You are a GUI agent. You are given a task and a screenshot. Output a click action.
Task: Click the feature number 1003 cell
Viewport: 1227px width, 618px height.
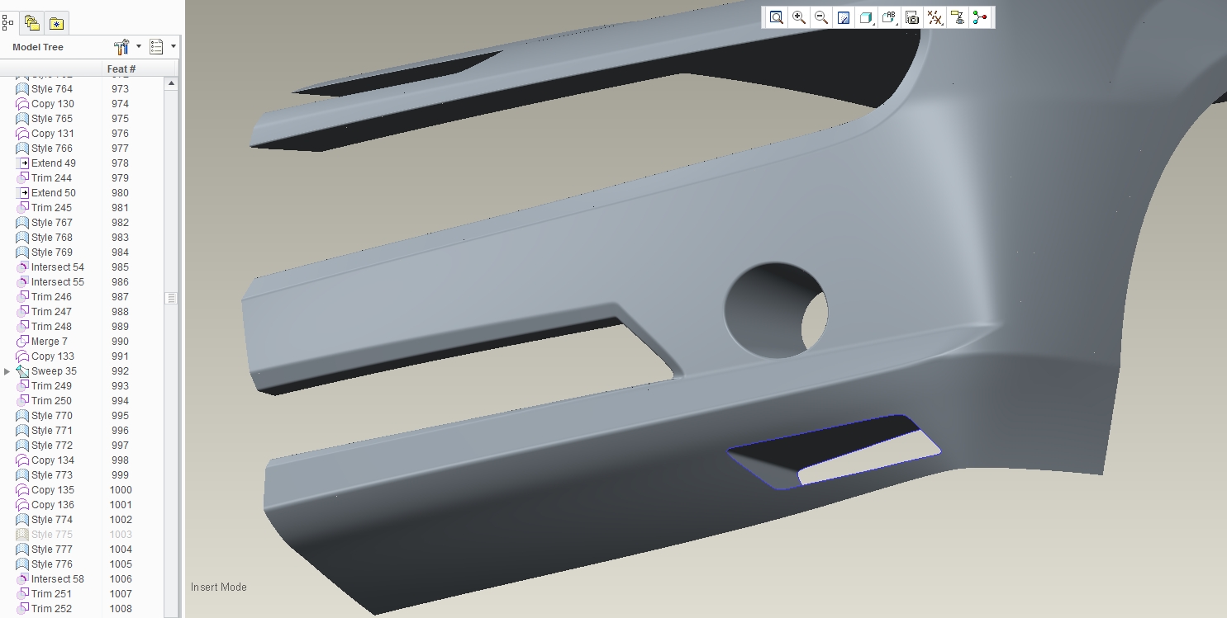pyautogui.click(x=121, y=535)
